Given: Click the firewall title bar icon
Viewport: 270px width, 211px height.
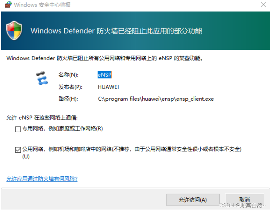Looking at the screenshot, I should tap(8, 5).
